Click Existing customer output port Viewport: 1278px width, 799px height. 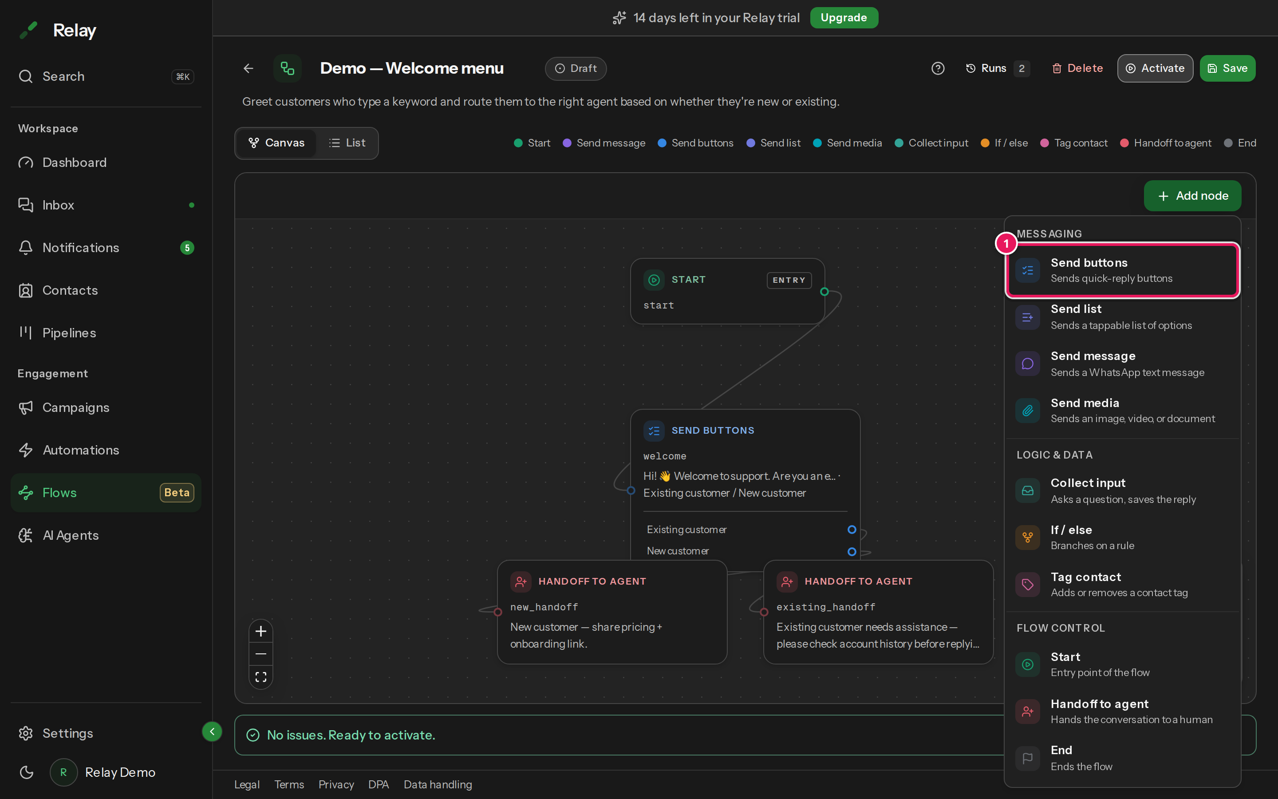(852, 530)
